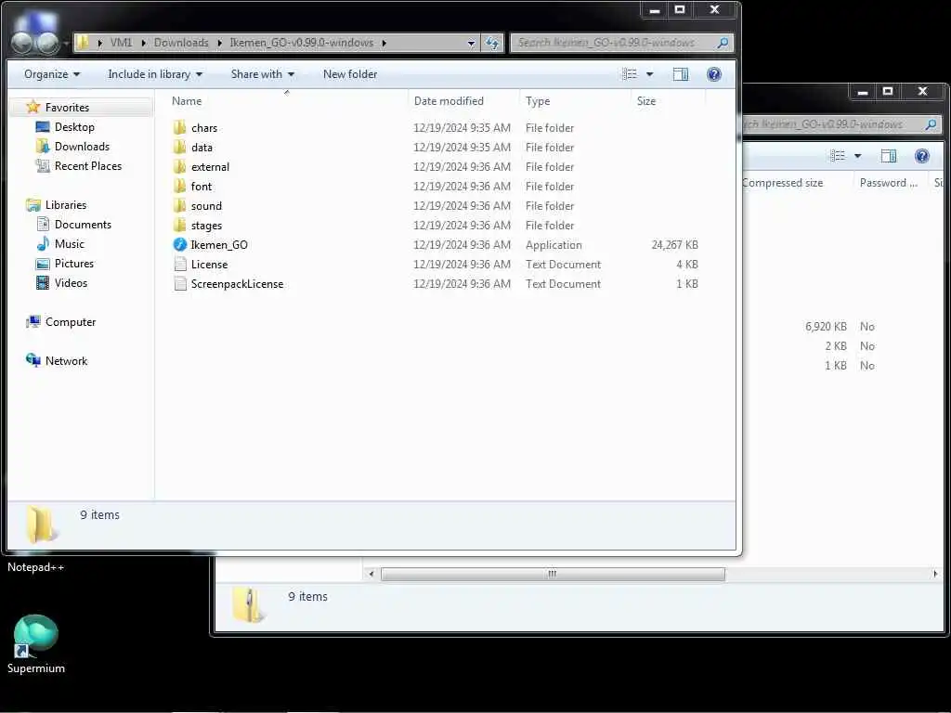This screenshot has height=713, width=951.
Task: Show the preview pane in front window
Action: tap(681, 74)
